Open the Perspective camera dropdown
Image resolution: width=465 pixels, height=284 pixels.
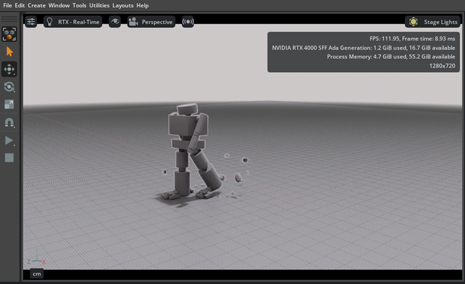click(151, 22)
